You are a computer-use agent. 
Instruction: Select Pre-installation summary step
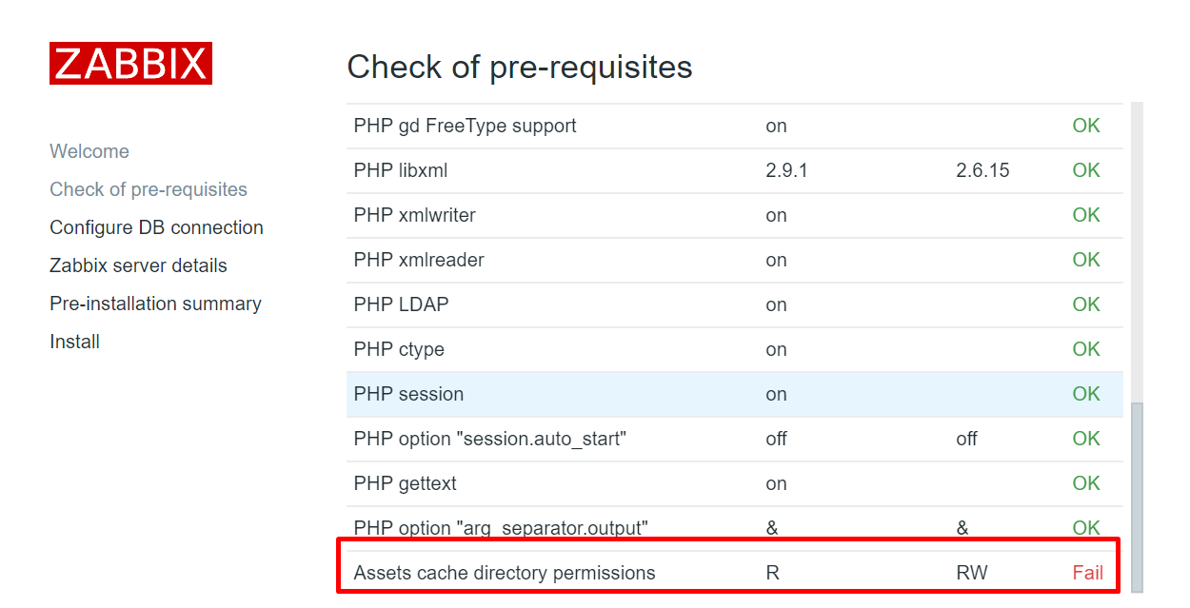[x=155, y=304]
